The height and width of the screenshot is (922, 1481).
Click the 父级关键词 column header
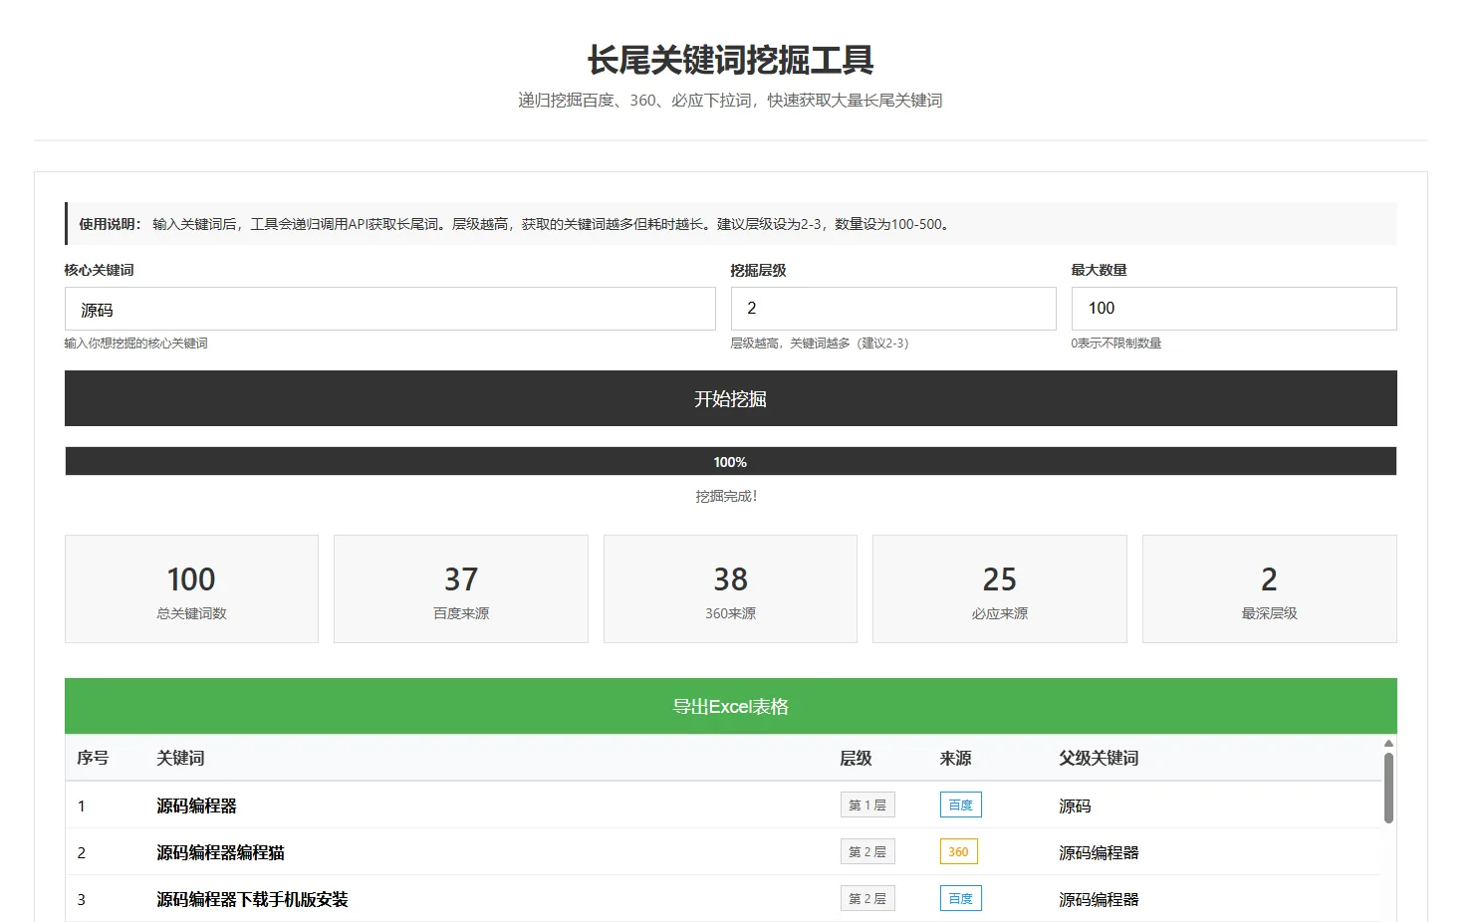(1098, 758)
